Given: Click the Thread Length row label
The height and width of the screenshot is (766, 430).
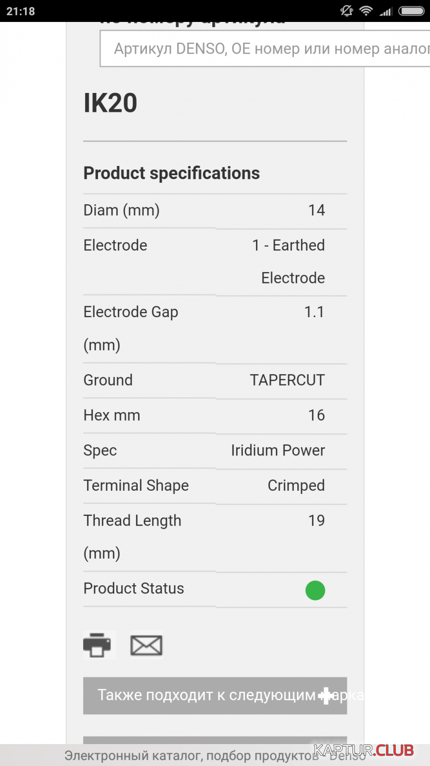Looking at the screenshot, I should pyautogui.click(x=132, y=520).
